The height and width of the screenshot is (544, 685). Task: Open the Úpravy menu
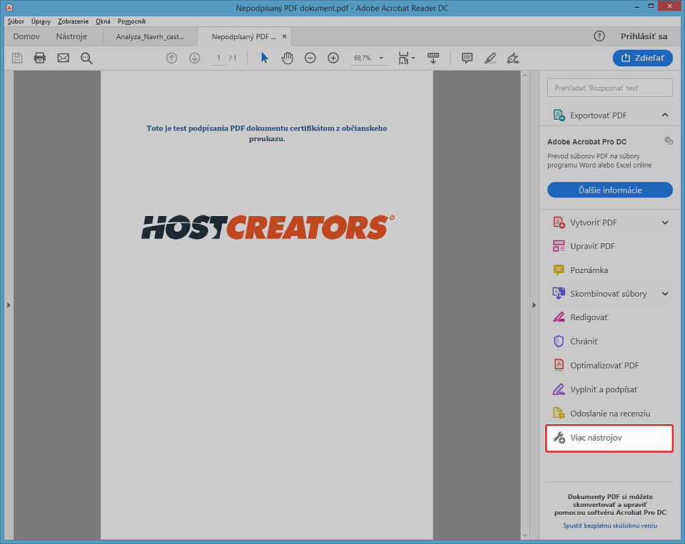click(41, 21)
